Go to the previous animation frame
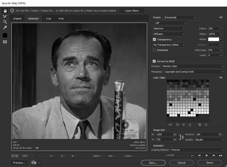This screenshot has width=227, height=167. (x=199, y=155)
